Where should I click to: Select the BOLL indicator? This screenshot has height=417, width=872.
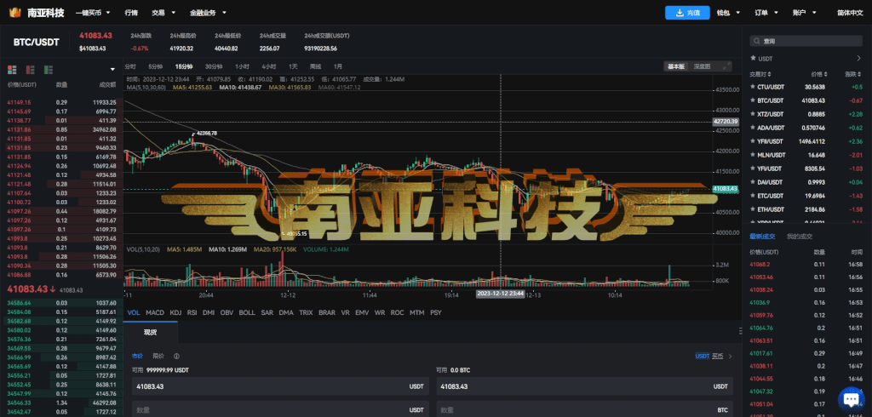(247, 312)
